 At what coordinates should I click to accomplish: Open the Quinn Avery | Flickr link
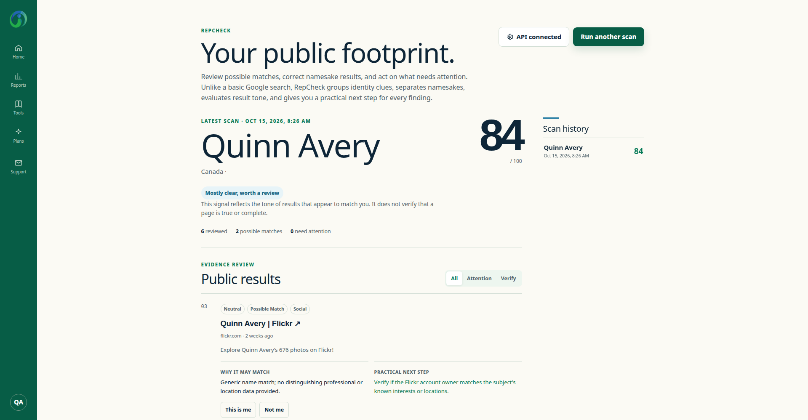(x=260, y=324)
